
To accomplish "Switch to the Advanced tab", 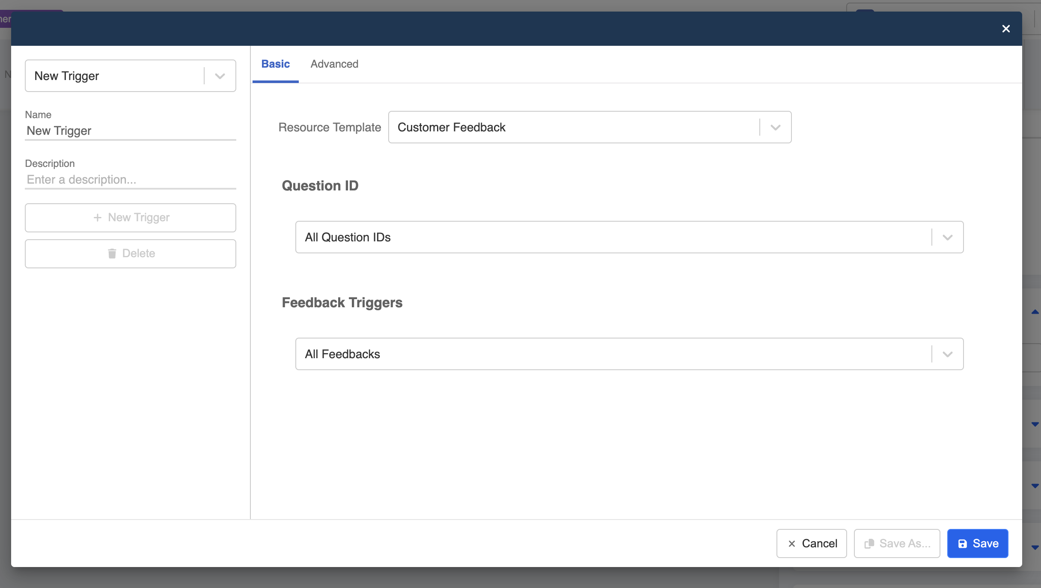I will point(334,64).
